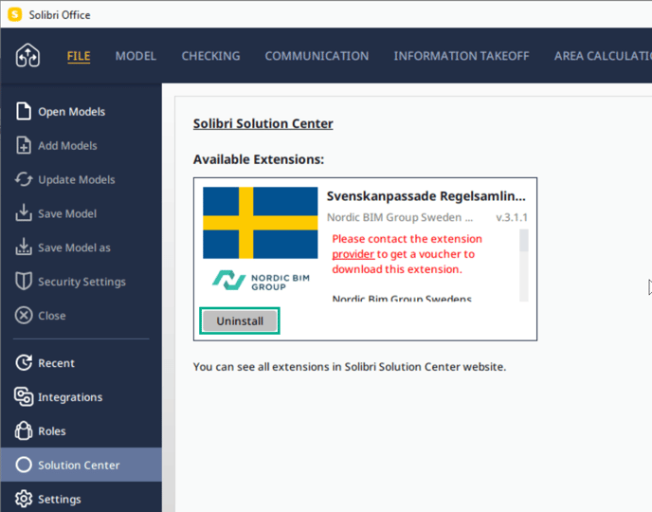Image resolution: width=652 pixels, height=512 pixels.
Task: Click the Svenskanpassade Regelsamlin... extension title
Action: [426, 196]
